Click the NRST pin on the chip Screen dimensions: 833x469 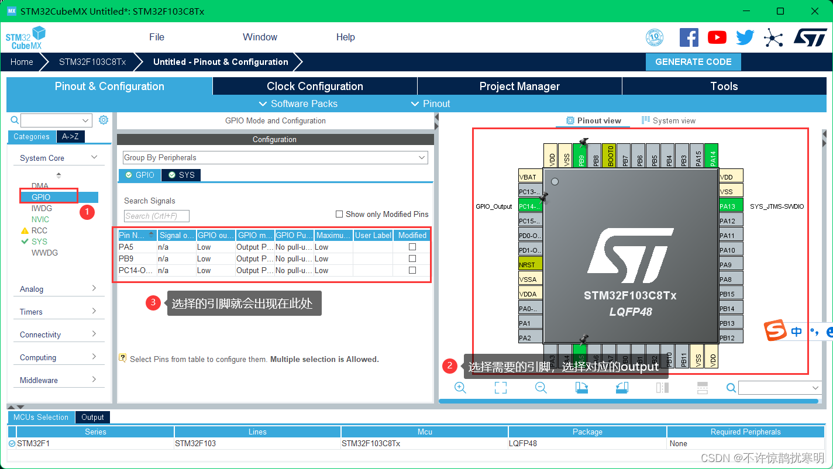click(x=530, y=264)
